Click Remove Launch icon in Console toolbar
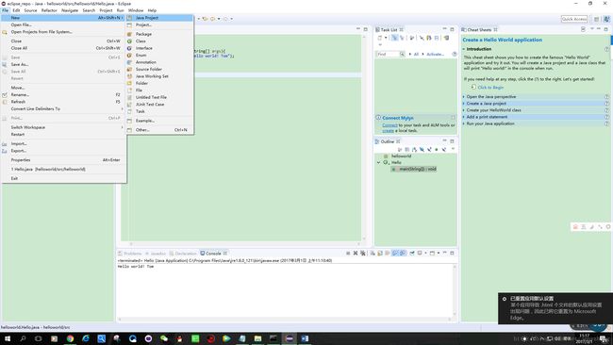Image resolution: width=613 pixels, height=345 pixels. [356, 254]
